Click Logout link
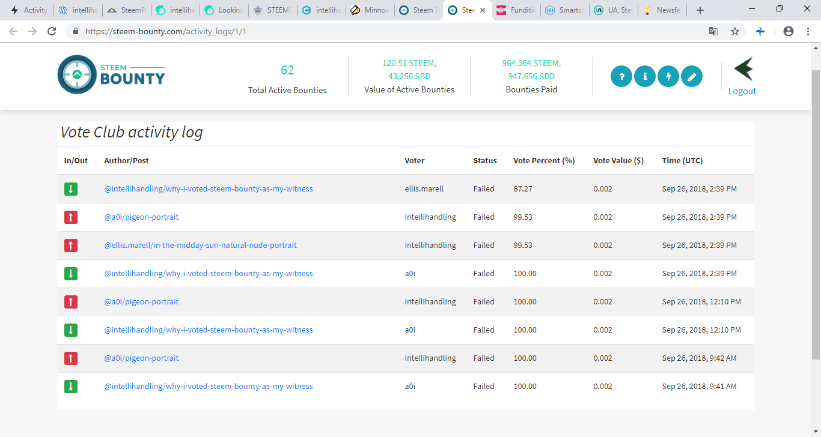 click(742, 91)
